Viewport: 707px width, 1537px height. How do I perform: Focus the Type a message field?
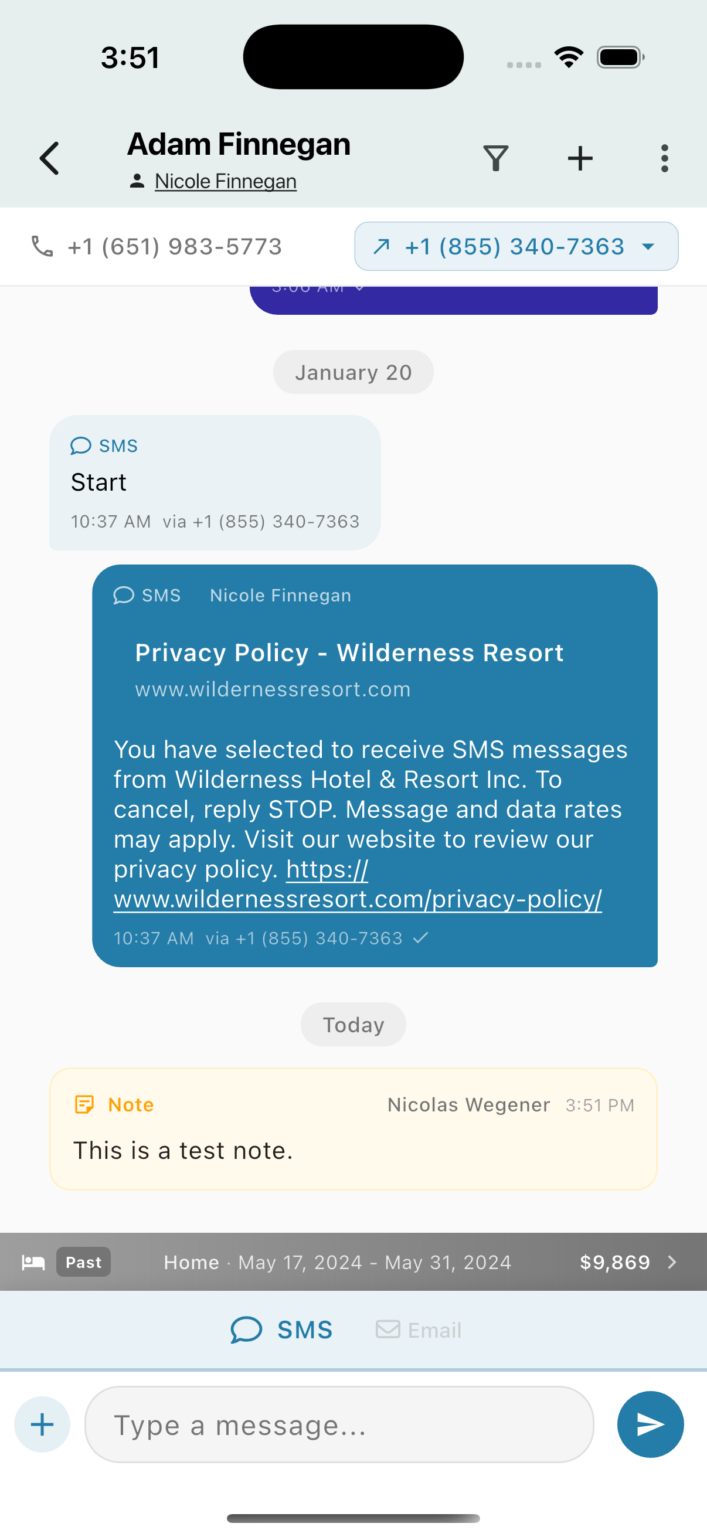click(339, 1424)
